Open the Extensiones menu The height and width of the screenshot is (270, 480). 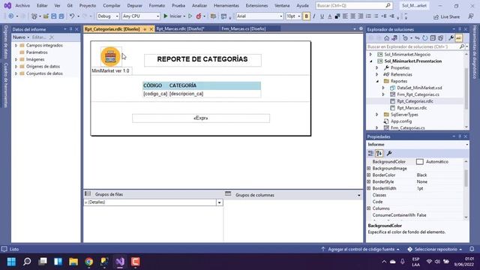click(256, 5)
